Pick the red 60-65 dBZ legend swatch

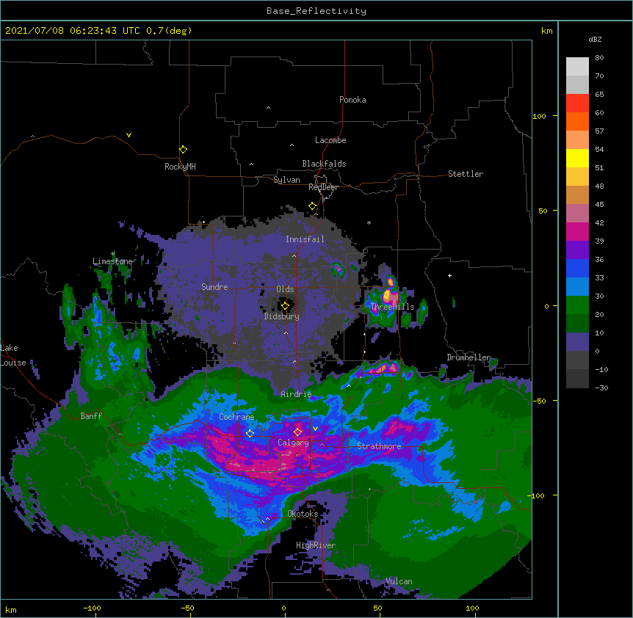click(577, 103)
